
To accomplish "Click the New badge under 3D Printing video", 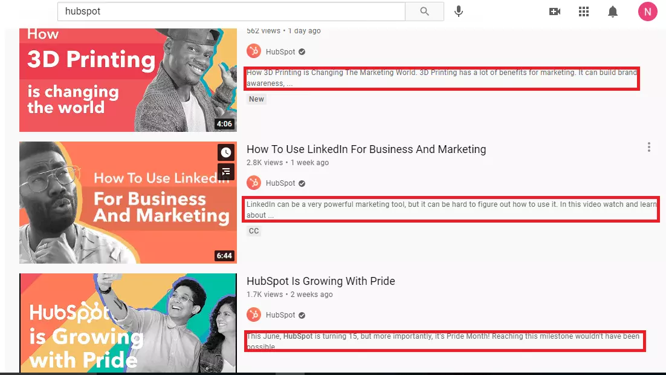I will 256,99.
